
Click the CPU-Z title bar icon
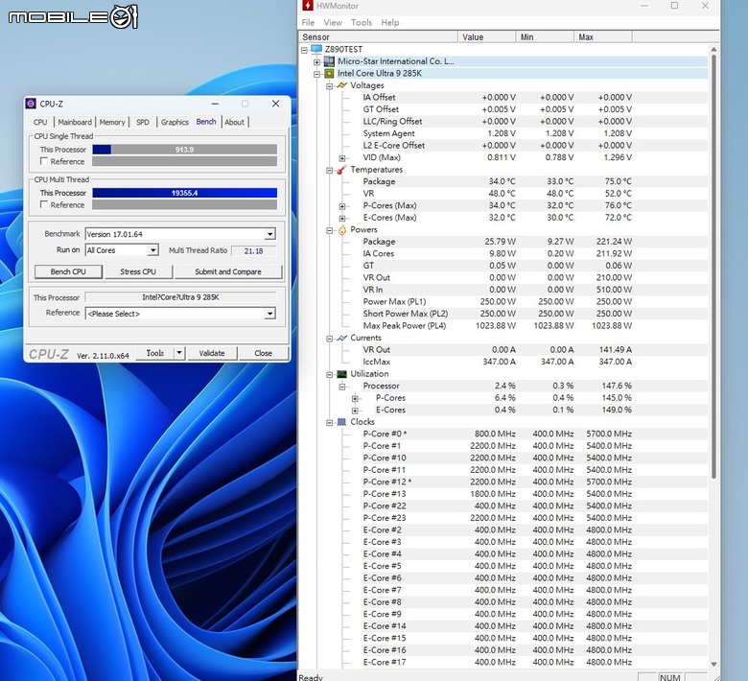coord(31,104)
